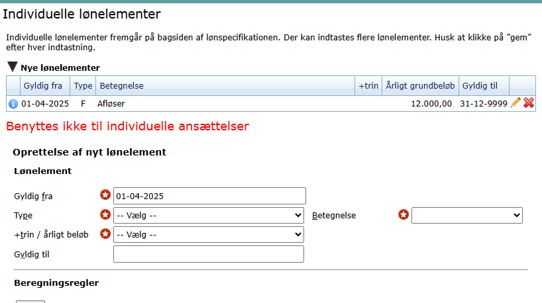Click the +trin / årligt beløb label
The width and height of the screenshot is (542, 303).
pyautogui.click(x=51, y=235)
